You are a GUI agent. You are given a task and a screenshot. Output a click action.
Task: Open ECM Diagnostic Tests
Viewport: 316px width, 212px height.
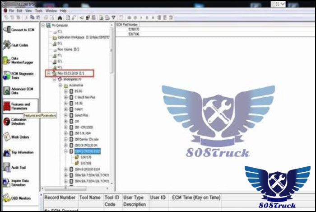click(x=20, y=75)
